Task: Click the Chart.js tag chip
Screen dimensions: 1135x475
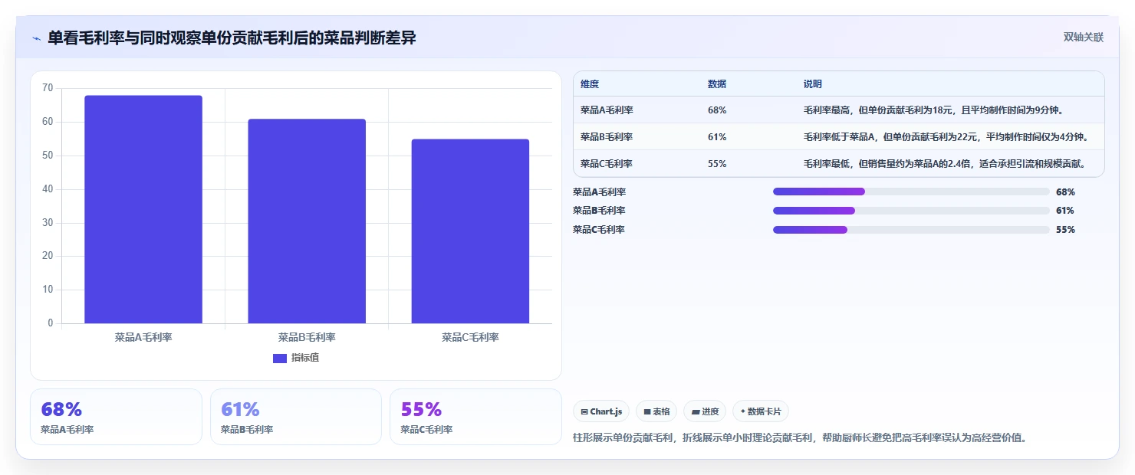Action: (x=601, y=411)
